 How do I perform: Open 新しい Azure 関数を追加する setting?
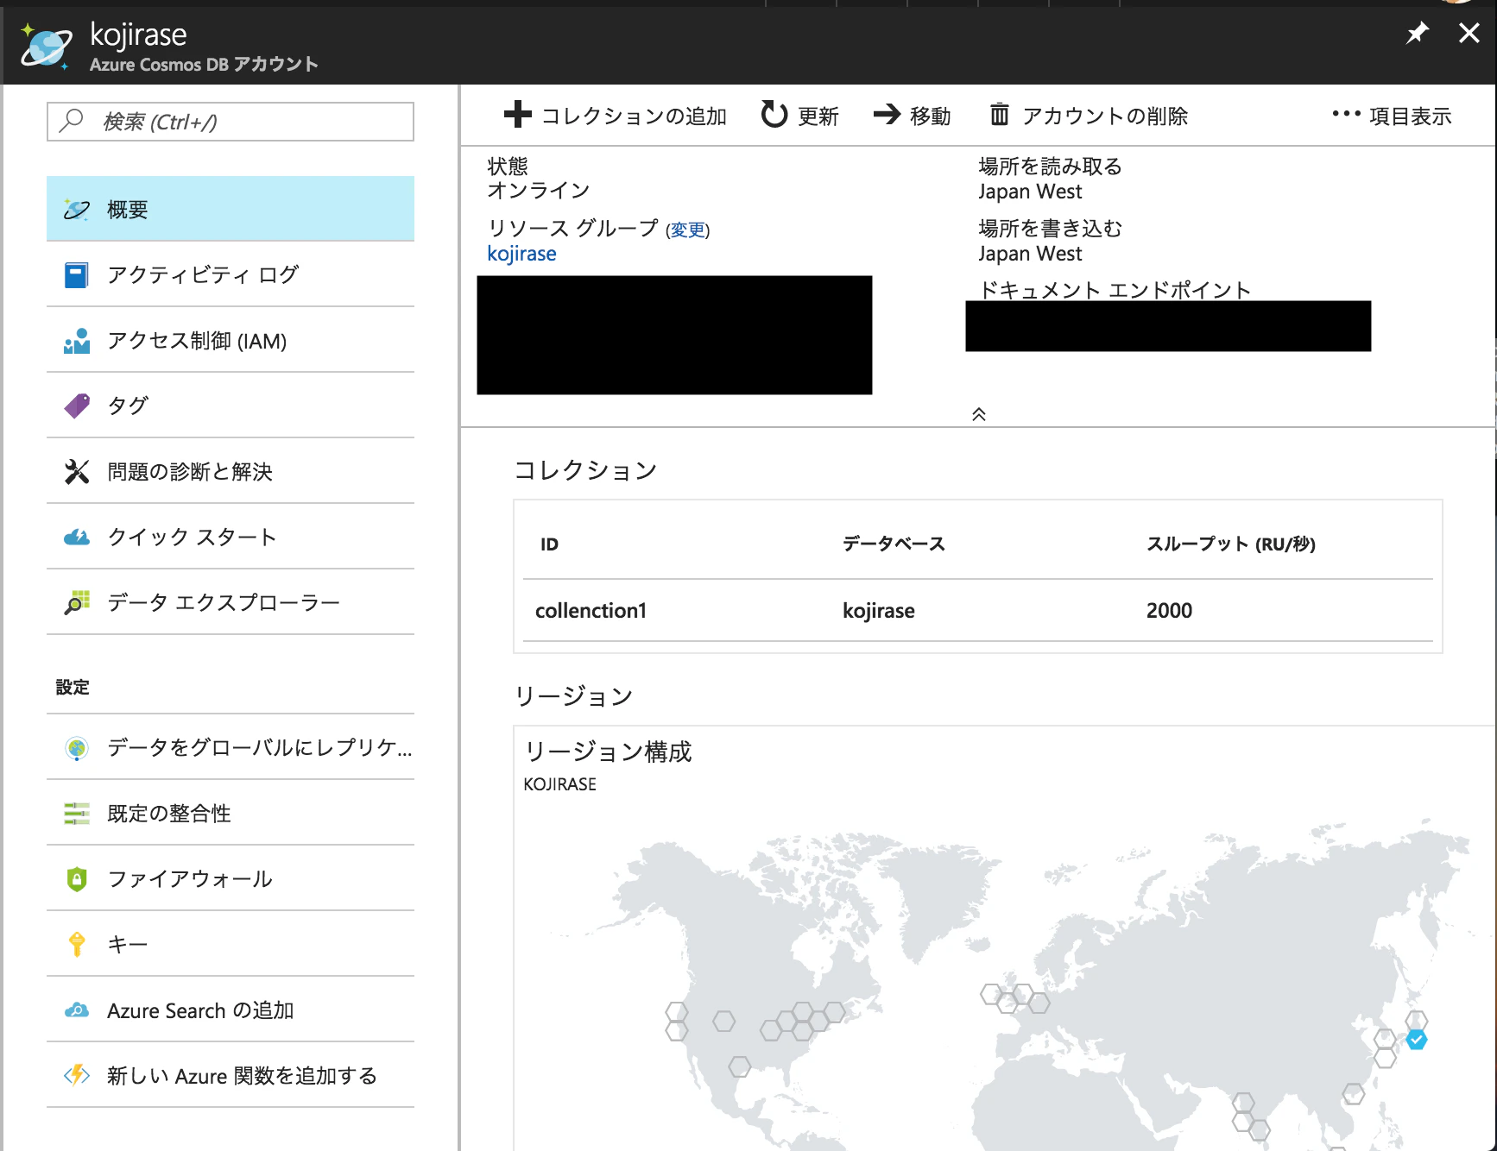[x=231, y=1075]
